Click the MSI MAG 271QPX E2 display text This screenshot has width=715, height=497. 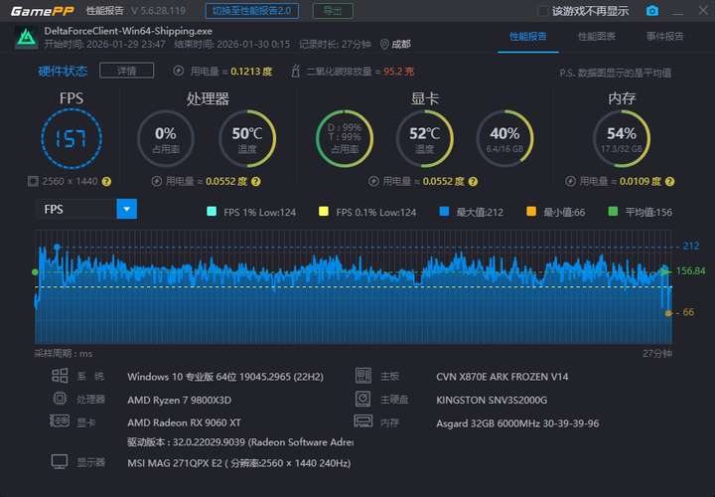(239, 463)
